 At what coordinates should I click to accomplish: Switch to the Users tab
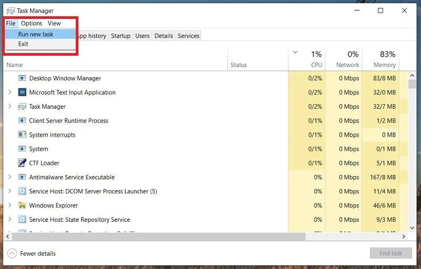click(142, 36)
